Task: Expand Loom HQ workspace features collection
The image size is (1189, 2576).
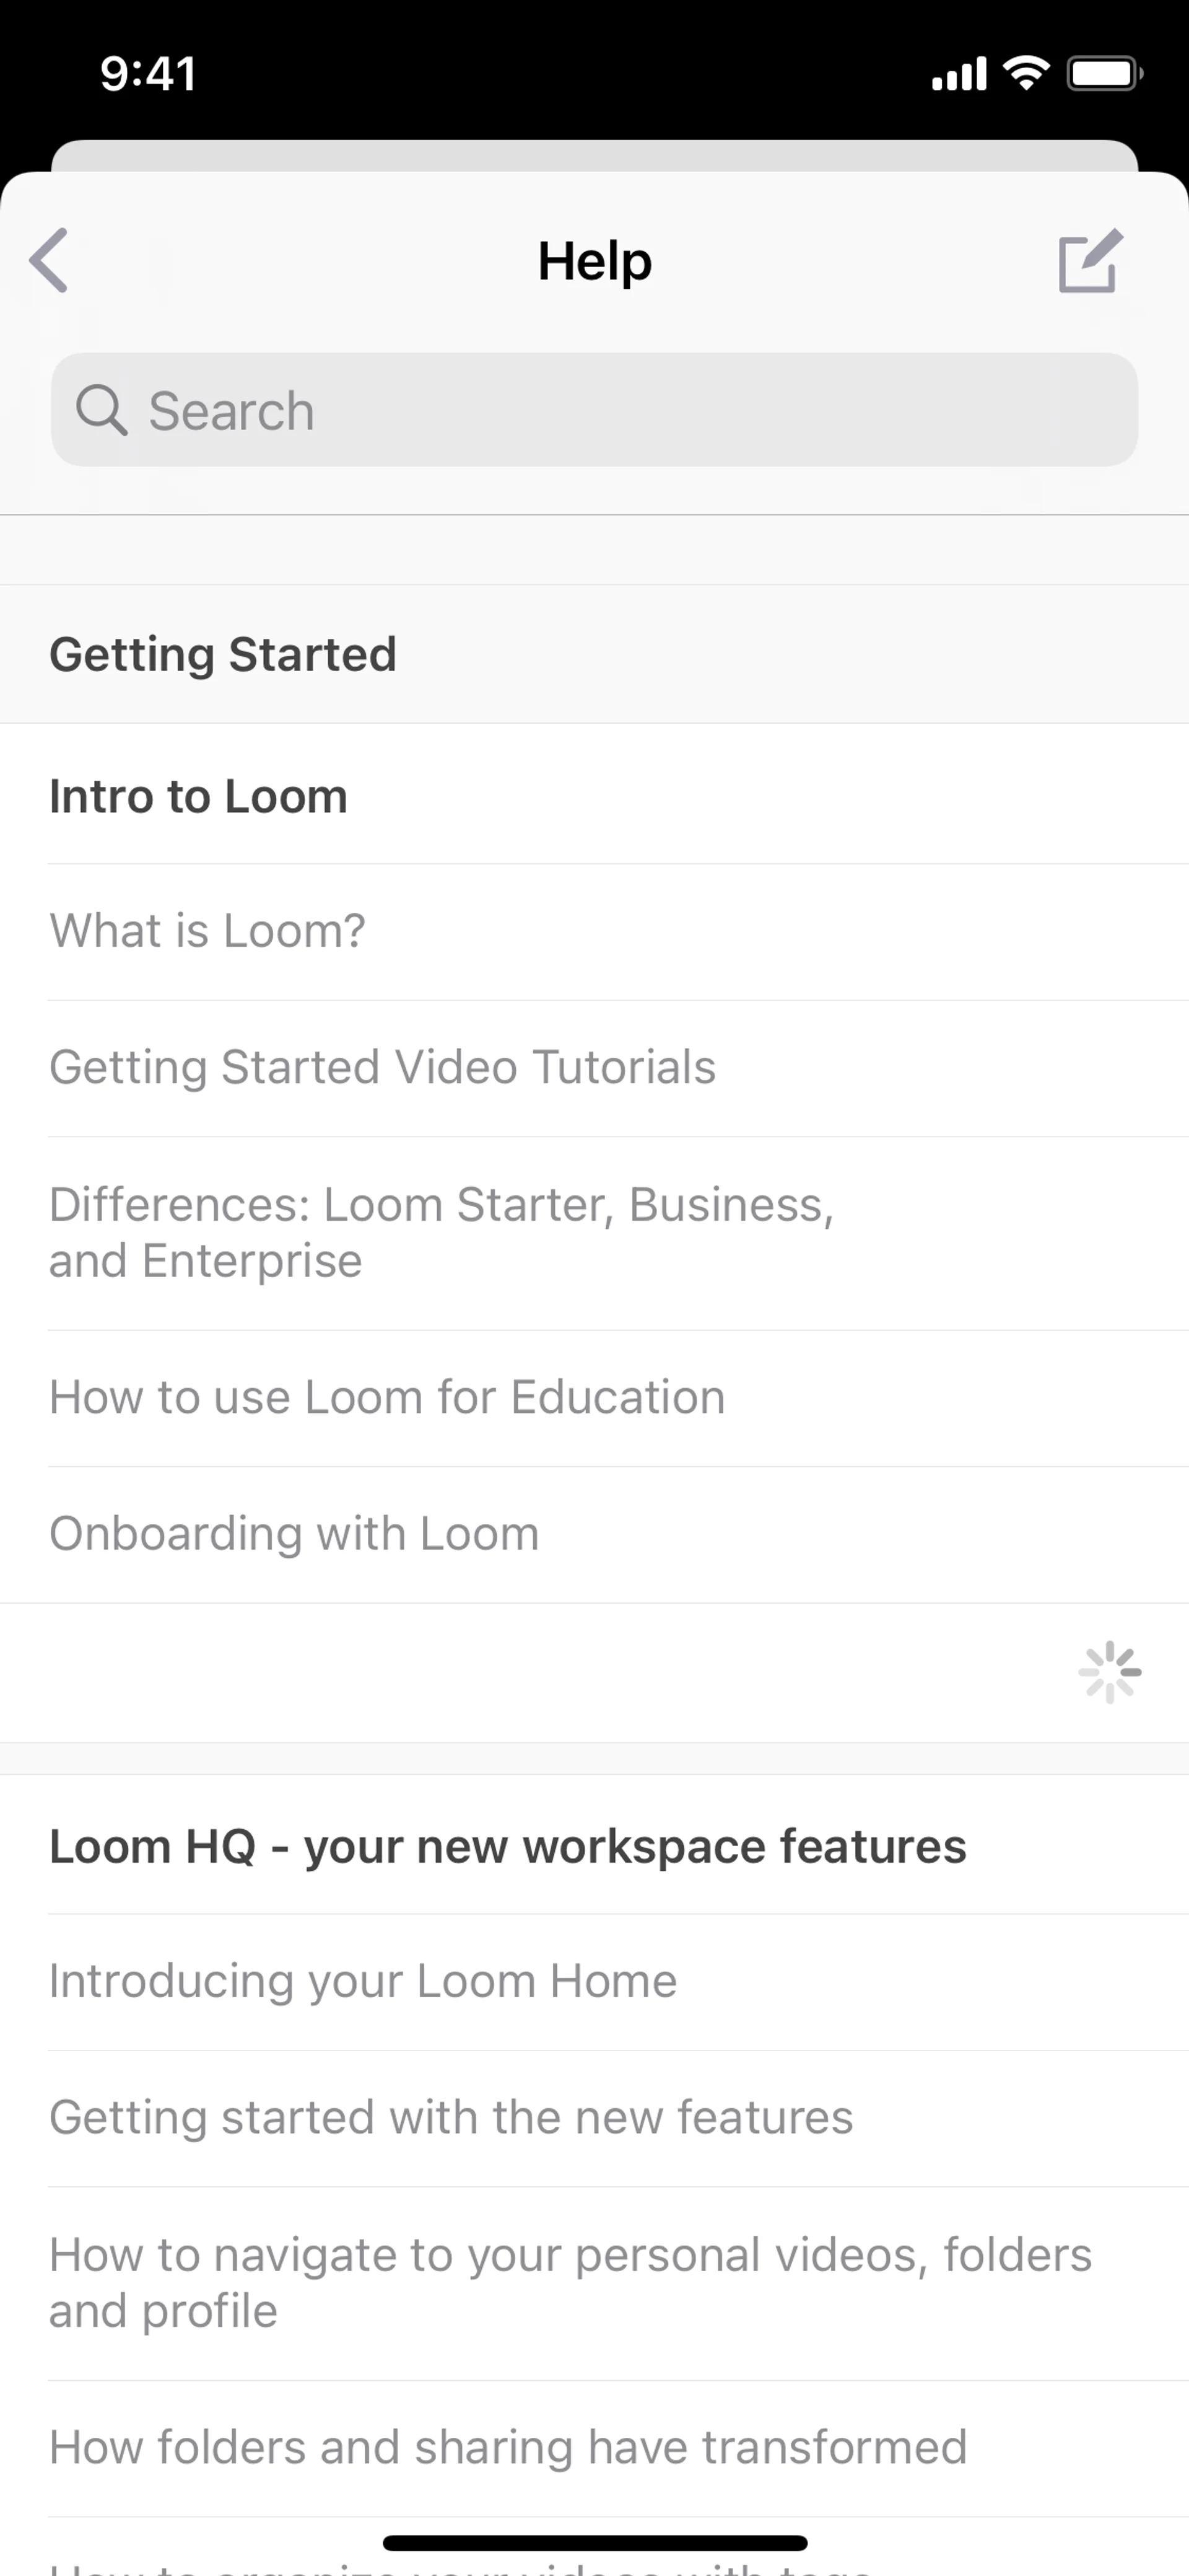Action: coord(508,1846)
